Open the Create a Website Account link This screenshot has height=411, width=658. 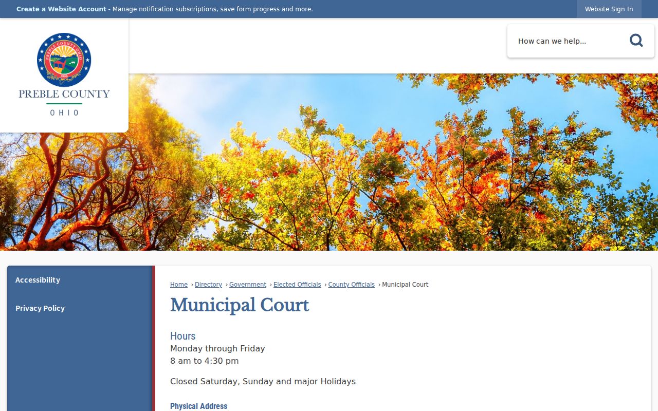point(61,9)
